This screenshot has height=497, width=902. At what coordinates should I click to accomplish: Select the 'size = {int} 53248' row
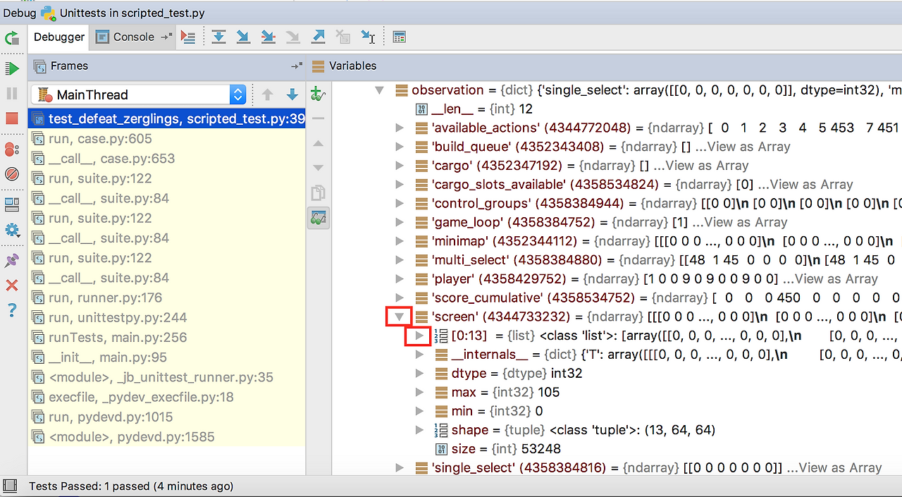[617, 449]
